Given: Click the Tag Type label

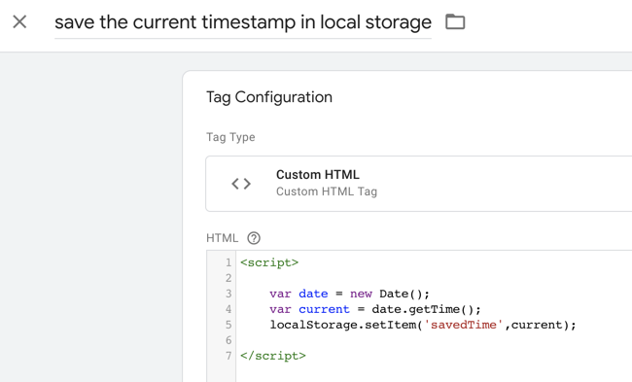Looking at the screenshot, I should (230, 137).
